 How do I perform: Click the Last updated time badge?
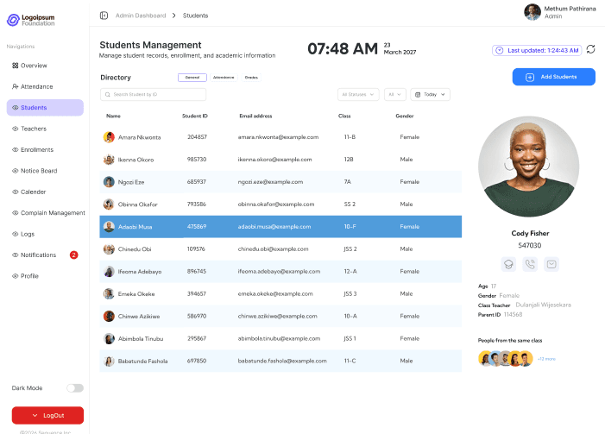(537, 50)
